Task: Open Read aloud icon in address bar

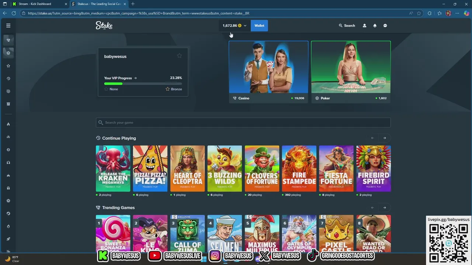Action: 411,13
